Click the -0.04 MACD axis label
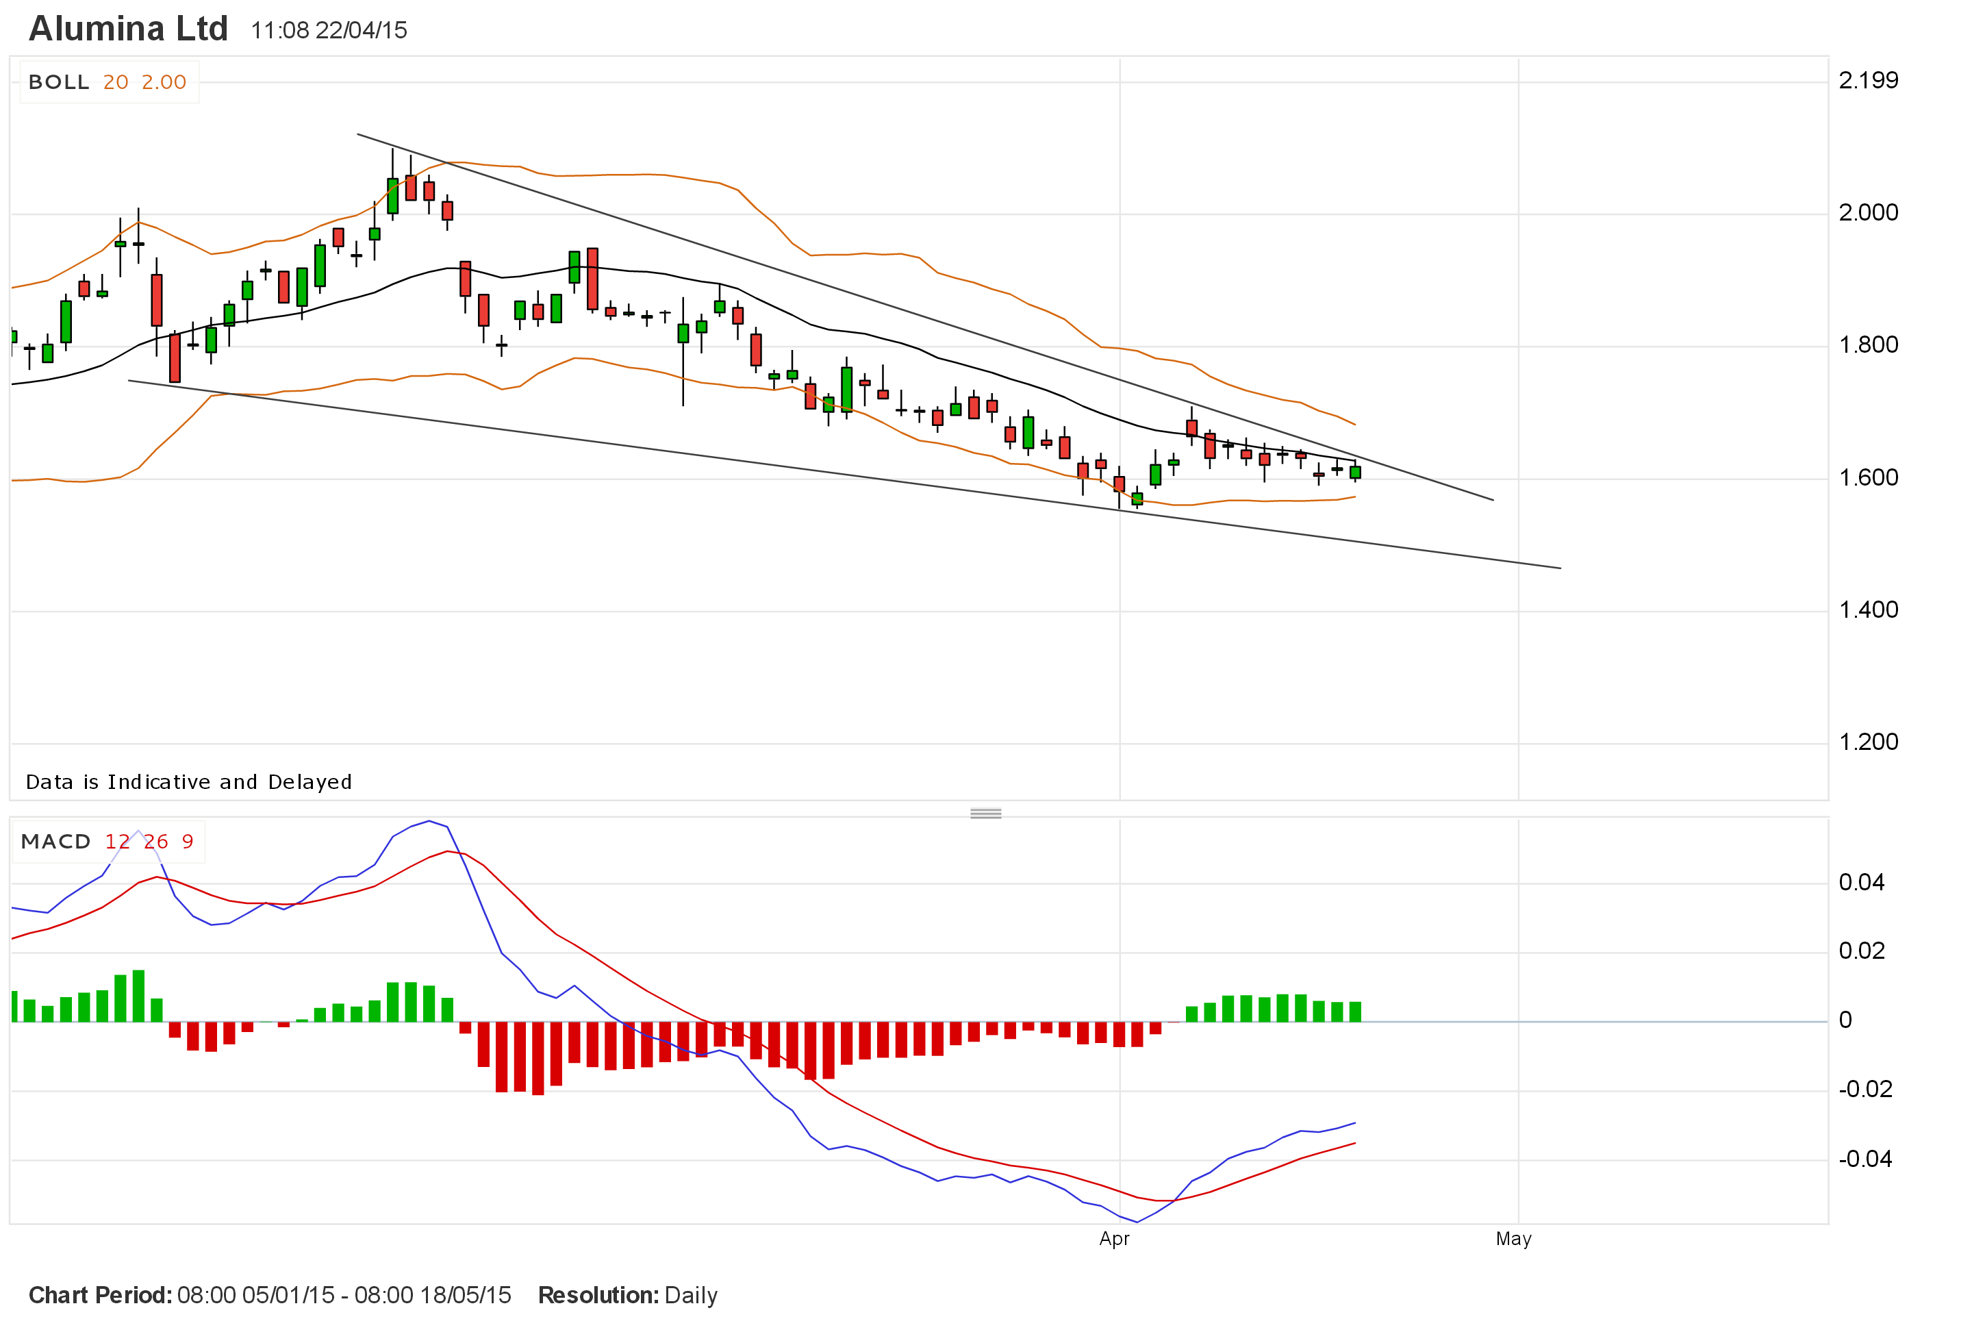Viewport: 1972px width, 1319px height. tap(1865, 1159)
